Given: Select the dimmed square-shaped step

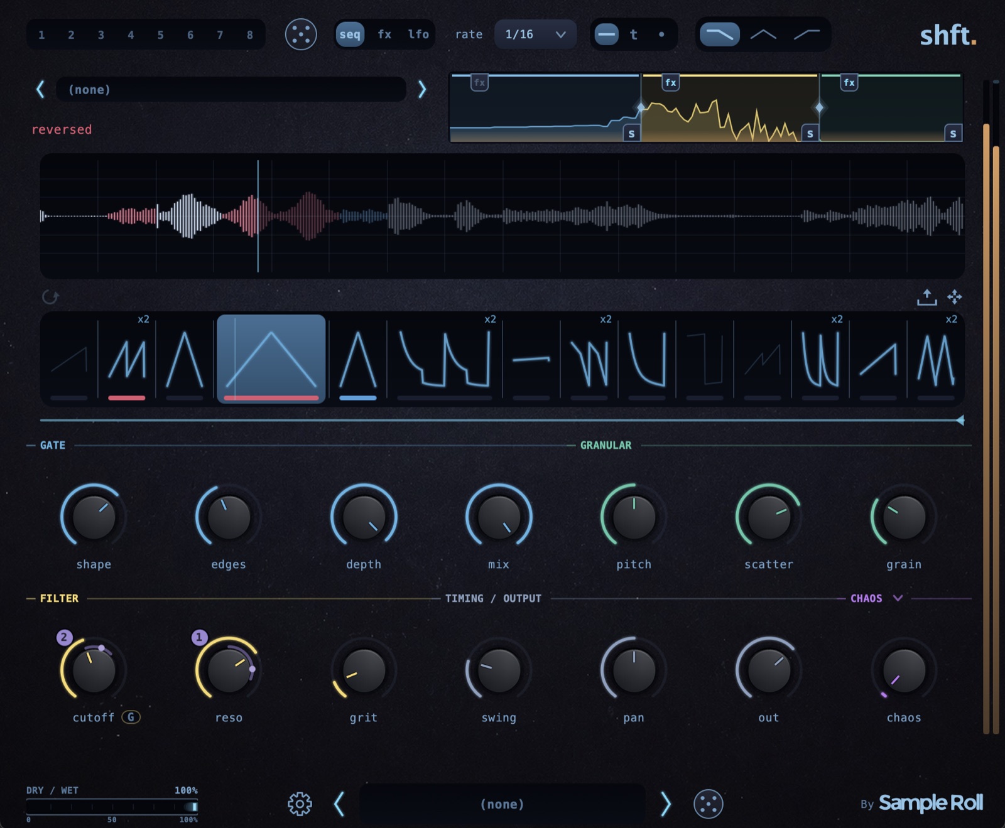Looking at the screenshot, I should click(704, 359).
